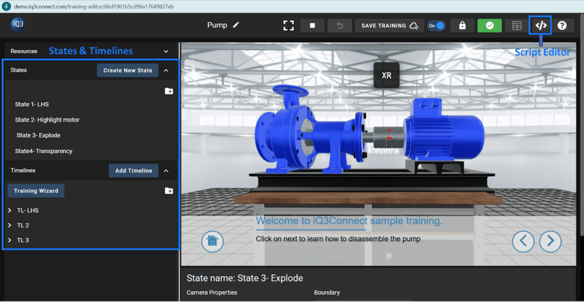Click the help question mark icon
The height and width of the screenshot is (302, 584).
click(562, 26)
